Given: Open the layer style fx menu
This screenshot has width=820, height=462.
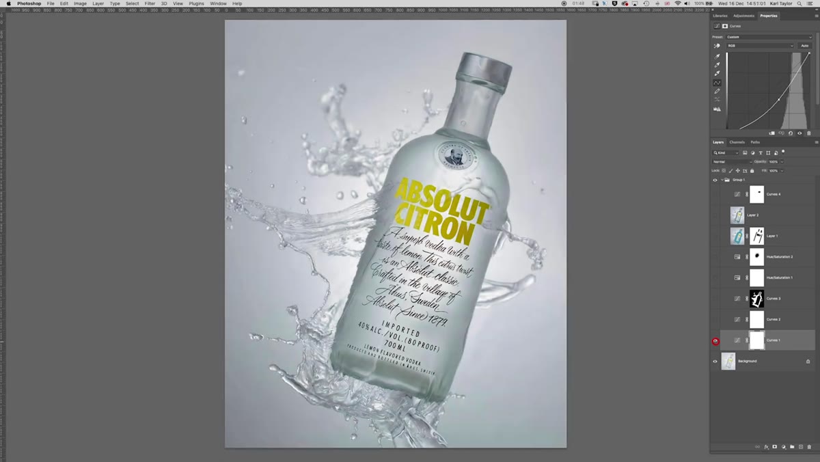Looking at the screenshot, I should (767, 446).
